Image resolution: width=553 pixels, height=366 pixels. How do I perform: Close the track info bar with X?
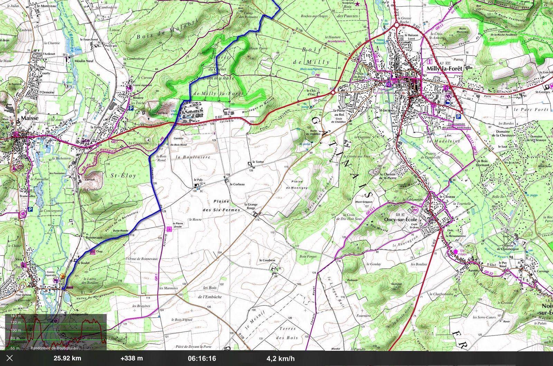tap(9, 358)
